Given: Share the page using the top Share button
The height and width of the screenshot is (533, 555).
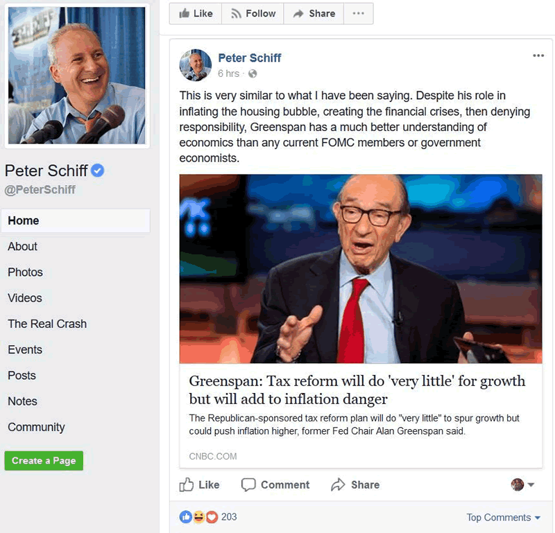Looking at the screenshot, I should pyautogui.click(x=314, y=13).
